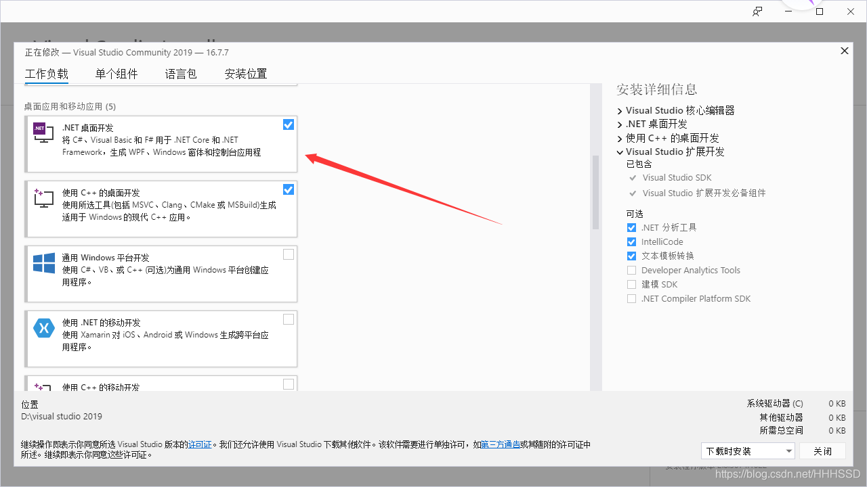The width and height of the screenshot is (867, 487).
Task: Enable the 建模 SDK option
Action: point(631,284)
